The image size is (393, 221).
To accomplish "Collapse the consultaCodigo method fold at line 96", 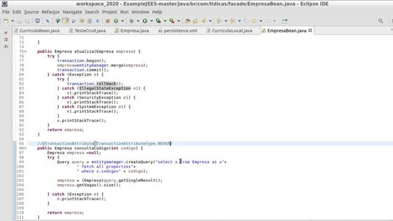I will [x=25, y=149].
